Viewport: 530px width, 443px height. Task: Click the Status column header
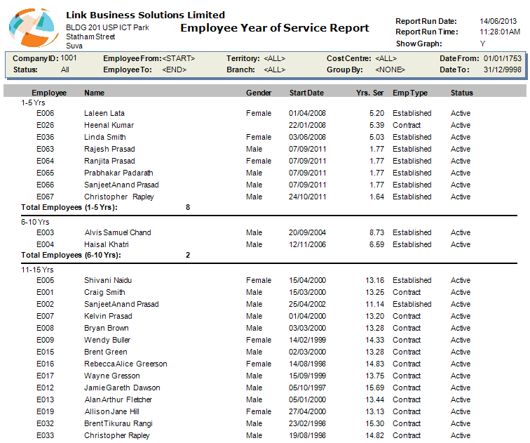click(462, 93)
